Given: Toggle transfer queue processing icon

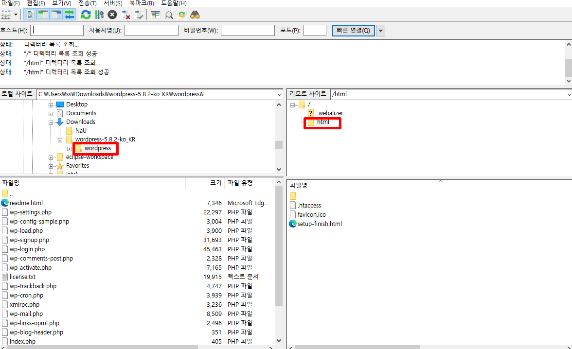Looking at the screenshot, I should click(x=99, y=15).
